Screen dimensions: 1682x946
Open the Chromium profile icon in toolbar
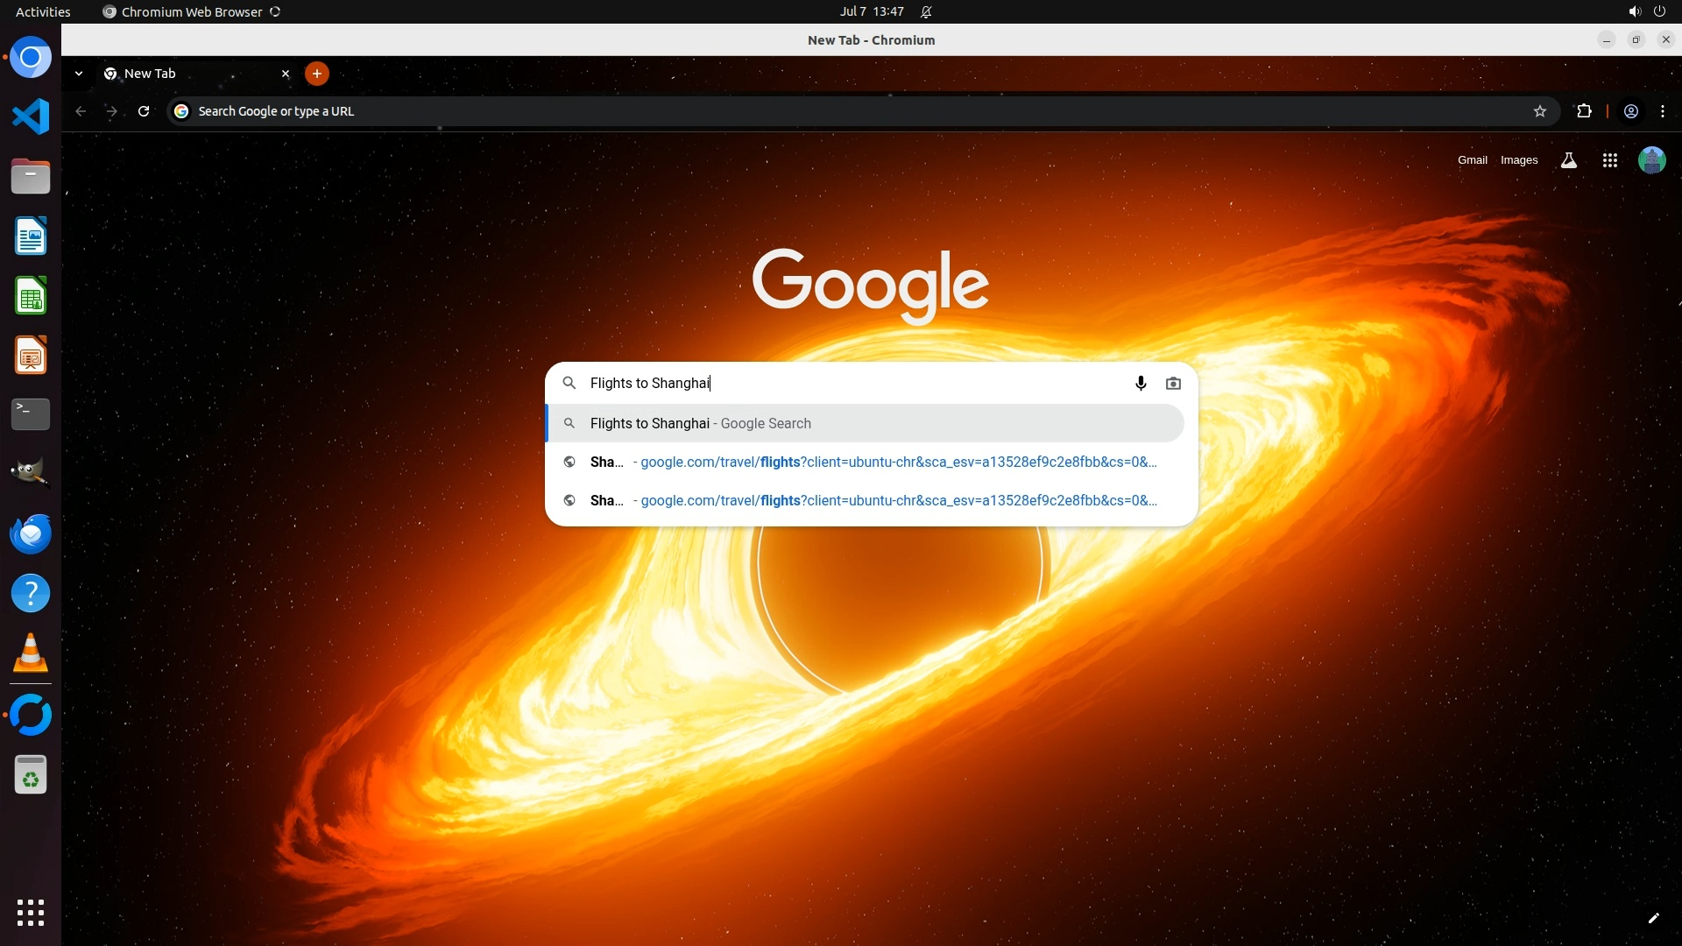[x=1630, y=111]
